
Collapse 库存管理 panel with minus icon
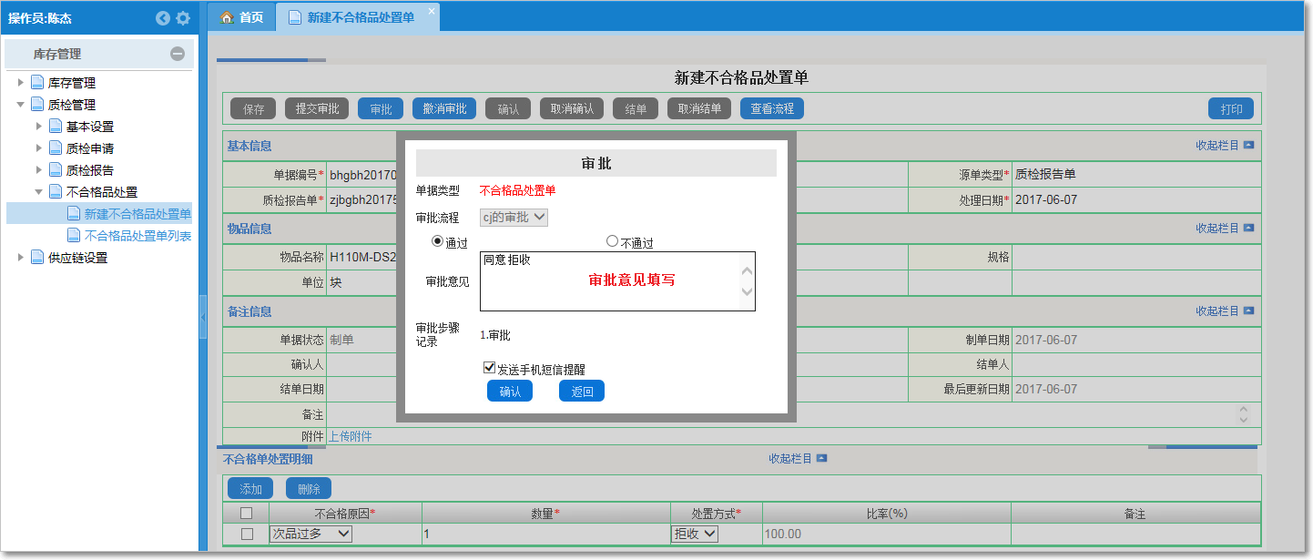(x=178, y=54)
